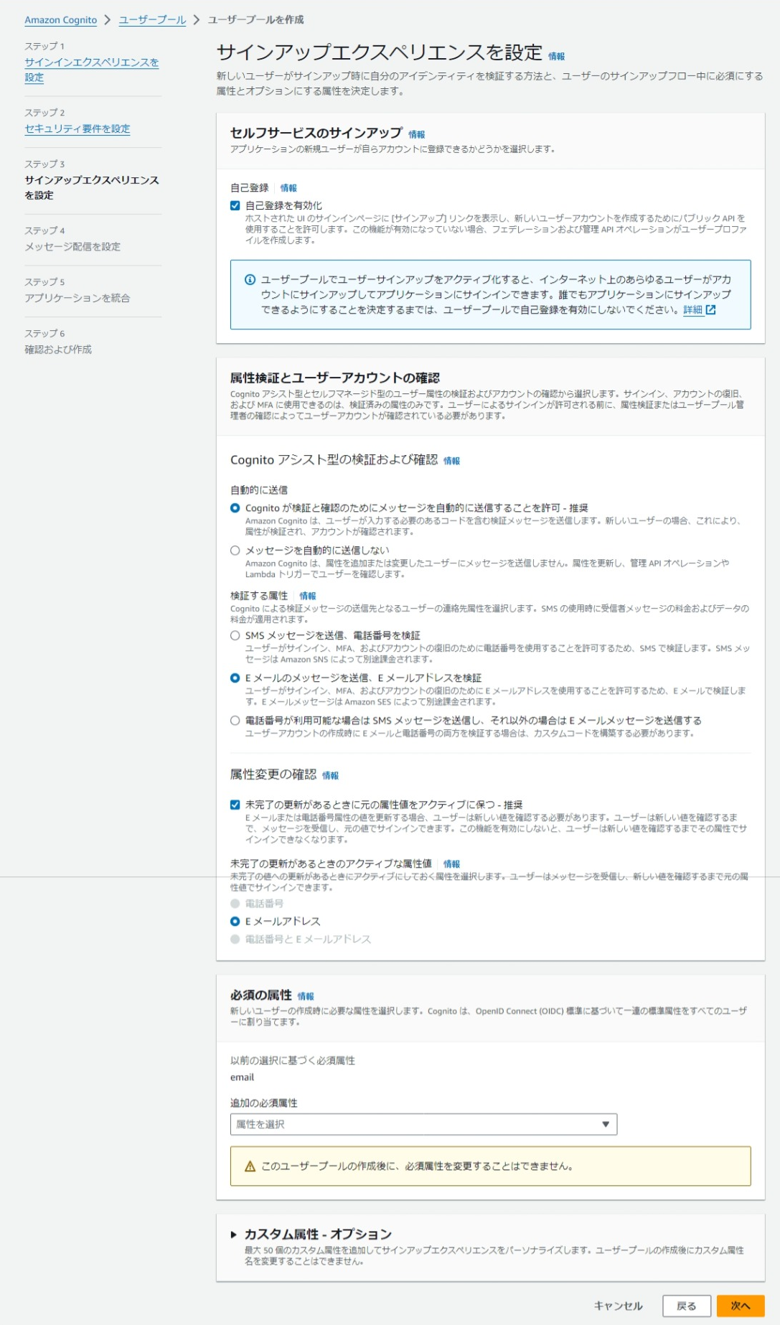Click ユーザープールを作成 breadcrumb text
Screen dimensions: 780x1325
click(255, 19)
